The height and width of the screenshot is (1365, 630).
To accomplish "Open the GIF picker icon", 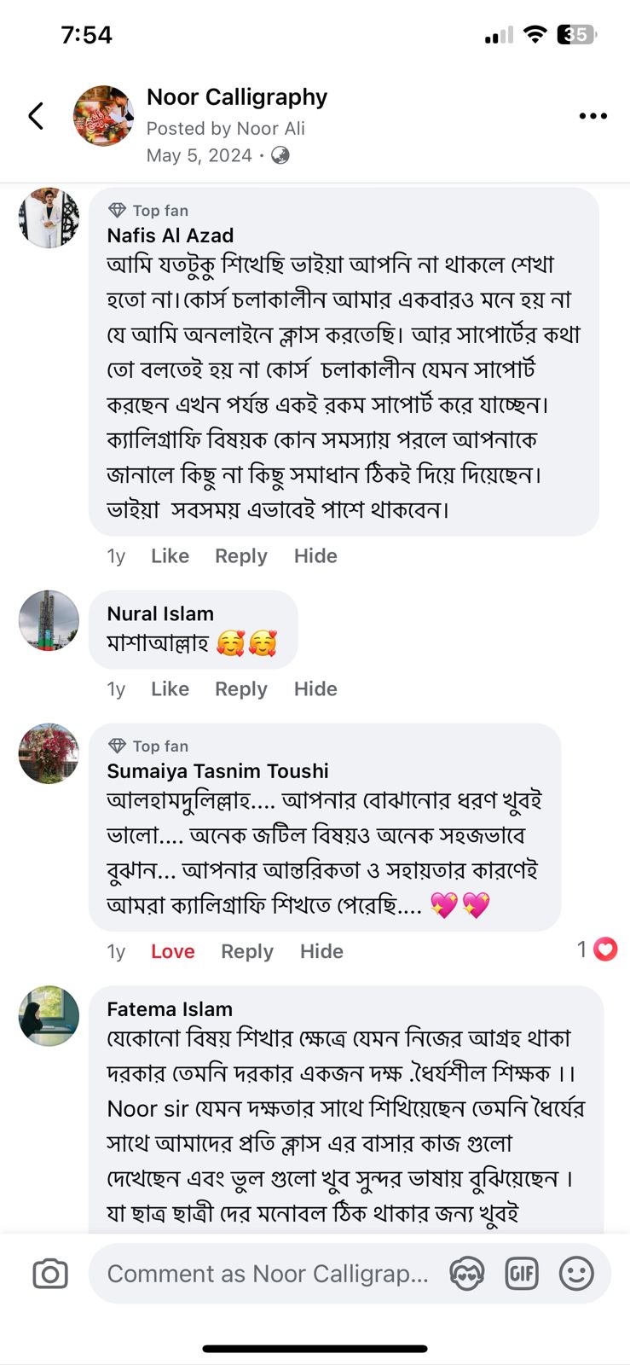I will coord(522,1274).
